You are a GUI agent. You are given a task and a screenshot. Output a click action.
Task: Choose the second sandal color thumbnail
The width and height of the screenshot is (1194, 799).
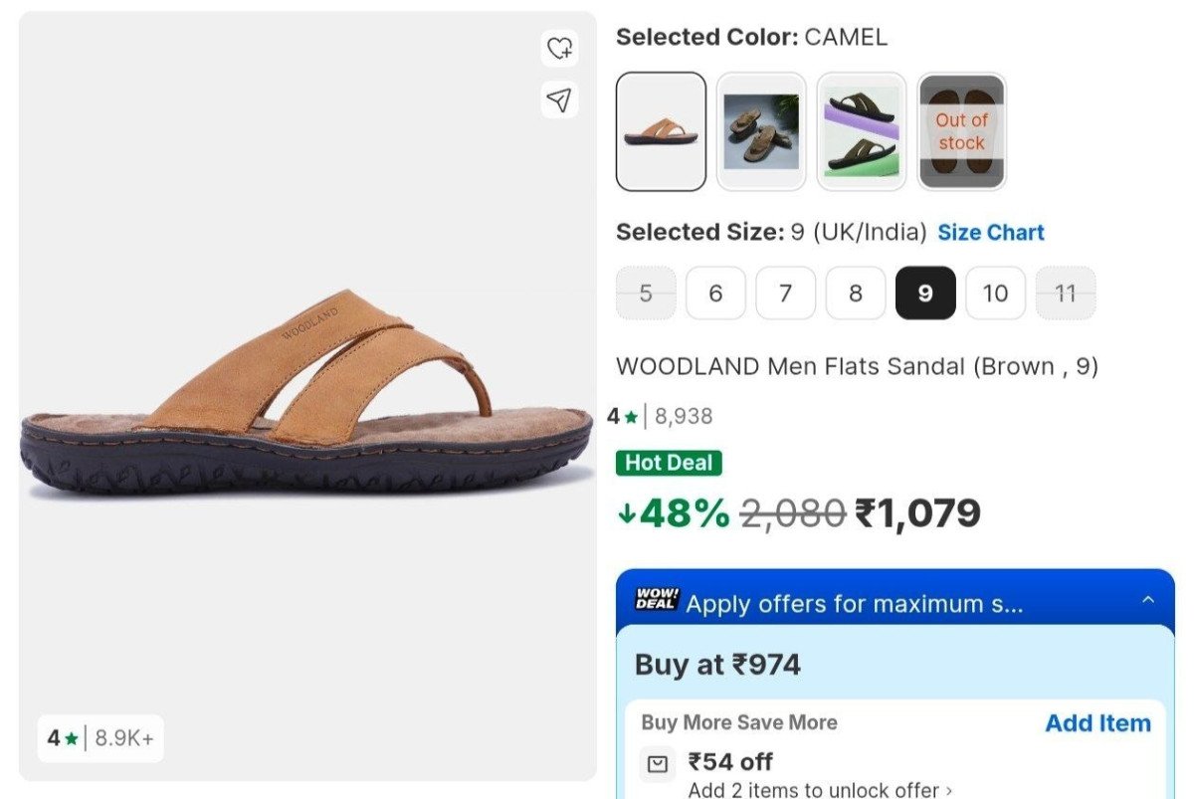pyautogui.click(x=761, y=130)
